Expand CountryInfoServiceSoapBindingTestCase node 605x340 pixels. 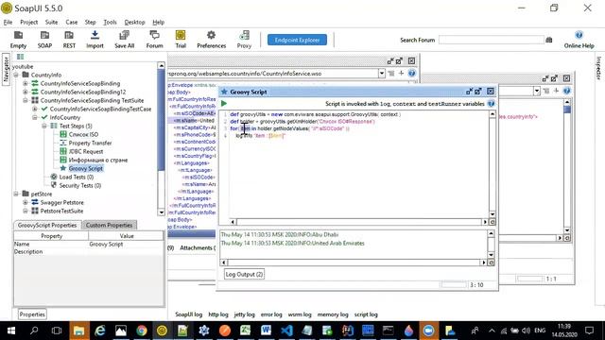[x=35, y=109]
